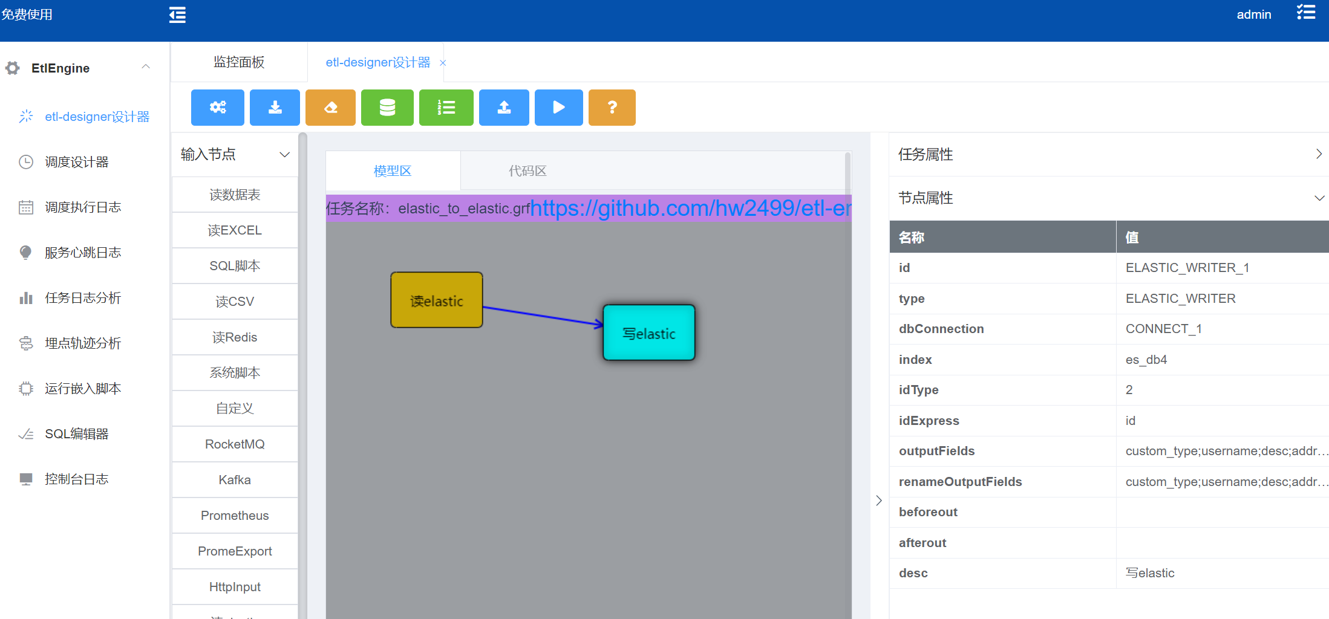This screenshot has width=1329, height=619.
Task: Open 调度设计器 from the sidebar
Action: 77,162
